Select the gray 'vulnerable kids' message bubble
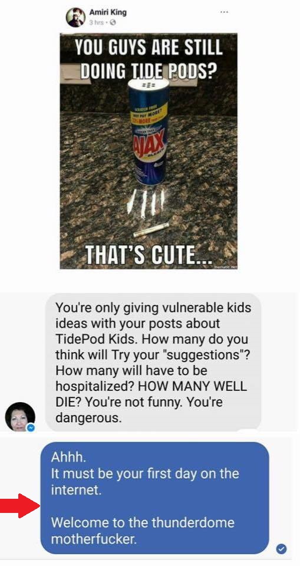Viewport: 300px width, 566px height. click(x=153, y=363)
